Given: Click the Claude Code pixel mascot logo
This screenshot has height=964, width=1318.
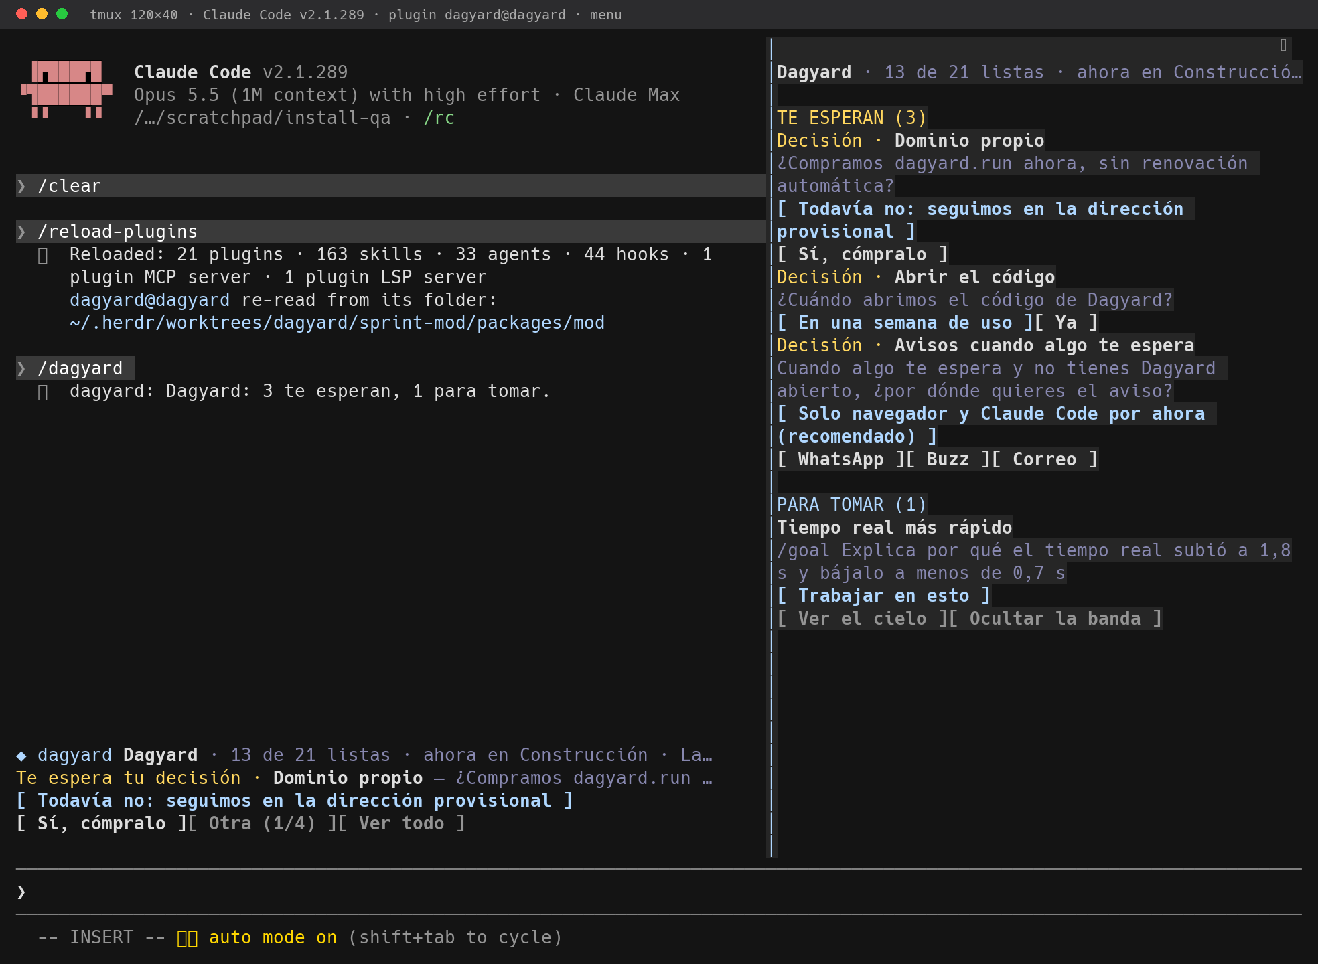Looking at the screenshot, I should (x=66, y=90).
